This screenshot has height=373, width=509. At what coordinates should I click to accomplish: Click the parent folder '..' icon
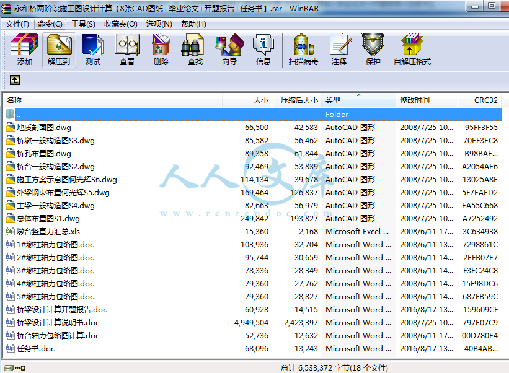[x=11, y=114]
